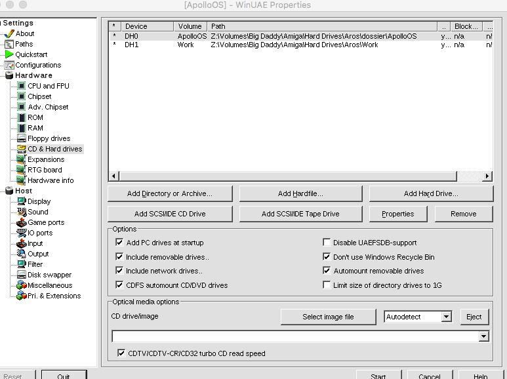The height and width of the screenshot is (379, 507).
Task: Click the Hardware category icon
Action: 9,75
